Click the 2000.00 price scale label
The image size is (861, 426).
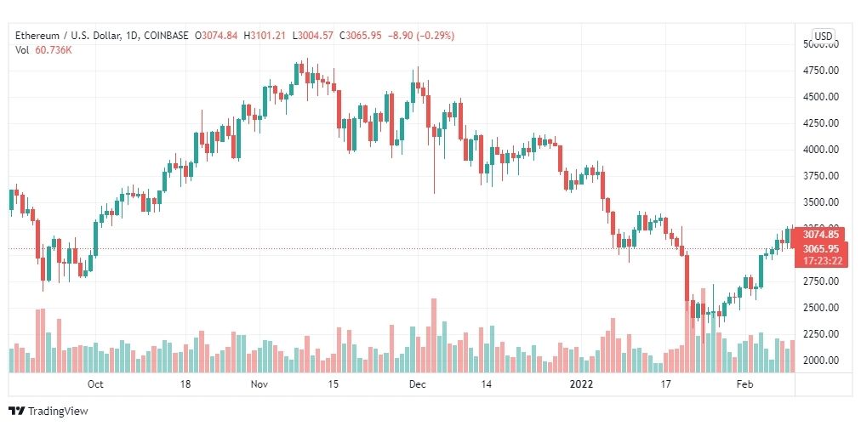click(820, 361)
